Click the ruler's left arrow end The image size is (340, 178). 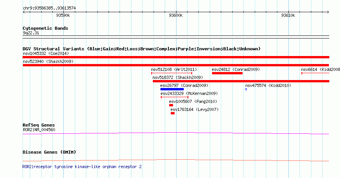pos(24,12)
